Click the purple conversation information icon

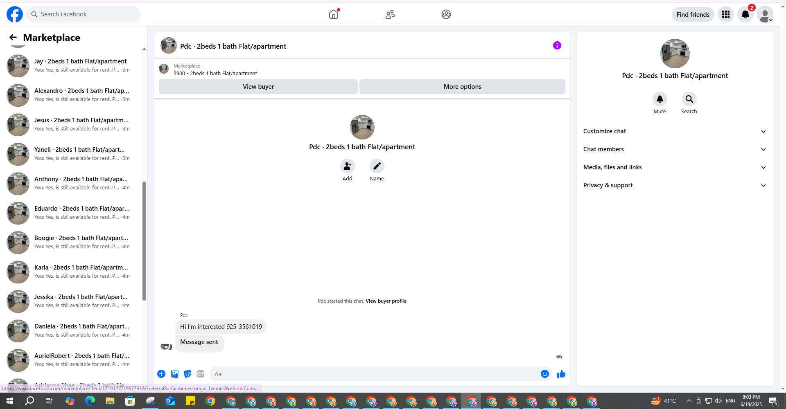(557, 45)
